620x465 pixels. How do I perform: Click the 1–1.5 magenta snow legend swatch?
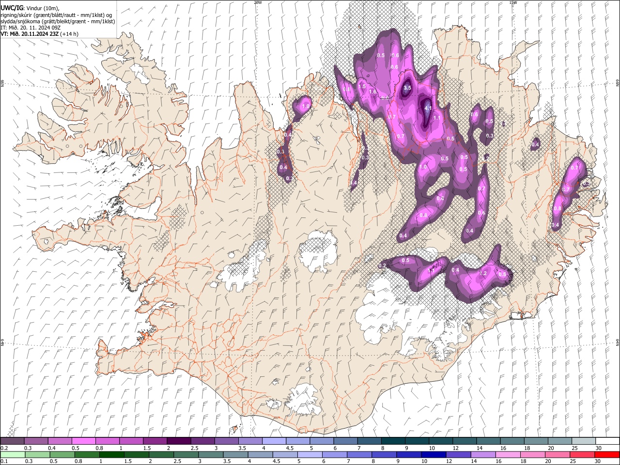tap(131, 441)
